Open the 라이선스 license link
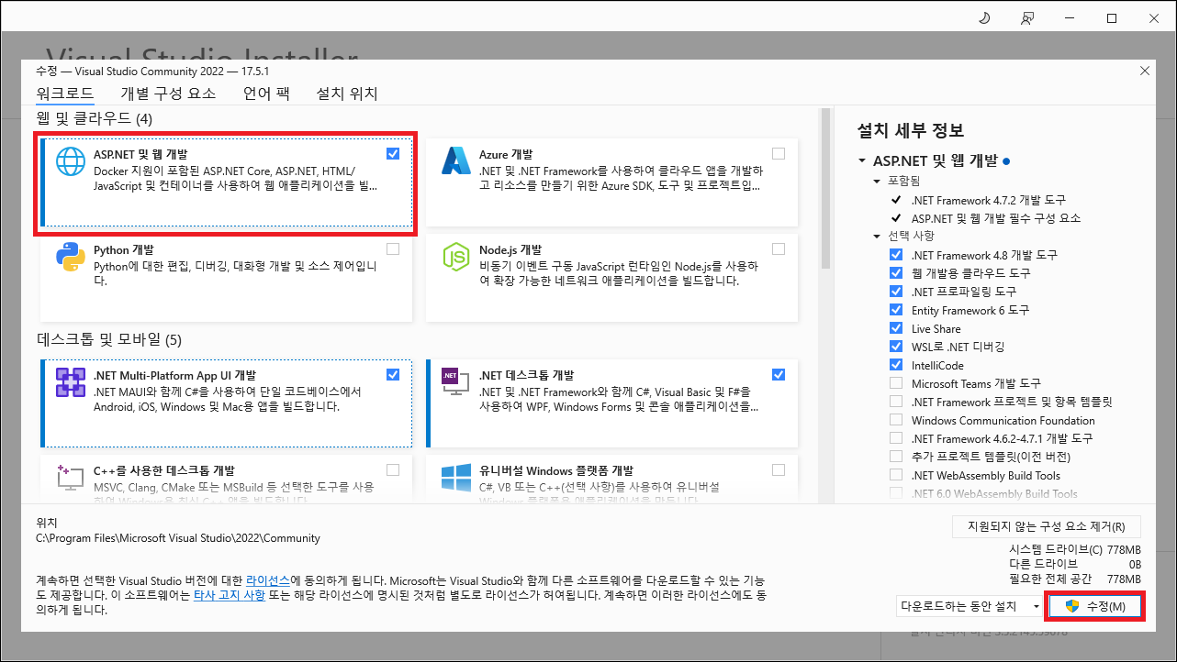 pos(268,581)
